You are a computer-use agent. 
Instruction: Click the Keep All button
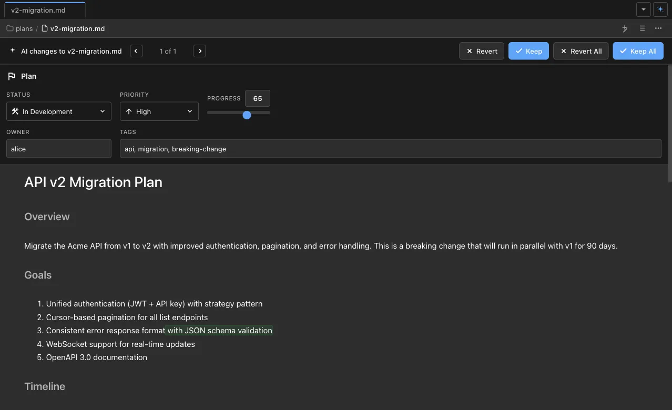tap(638, 51)
